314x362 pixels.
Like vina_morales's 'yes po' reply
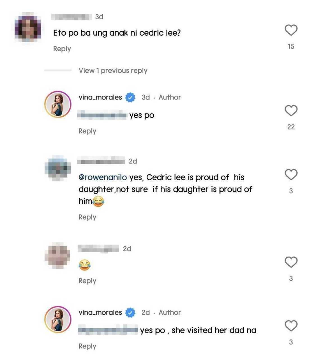(291, 111)
